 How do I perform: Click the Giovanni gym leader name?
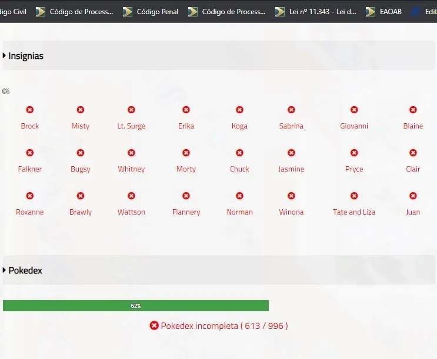[x=354, y=126]
